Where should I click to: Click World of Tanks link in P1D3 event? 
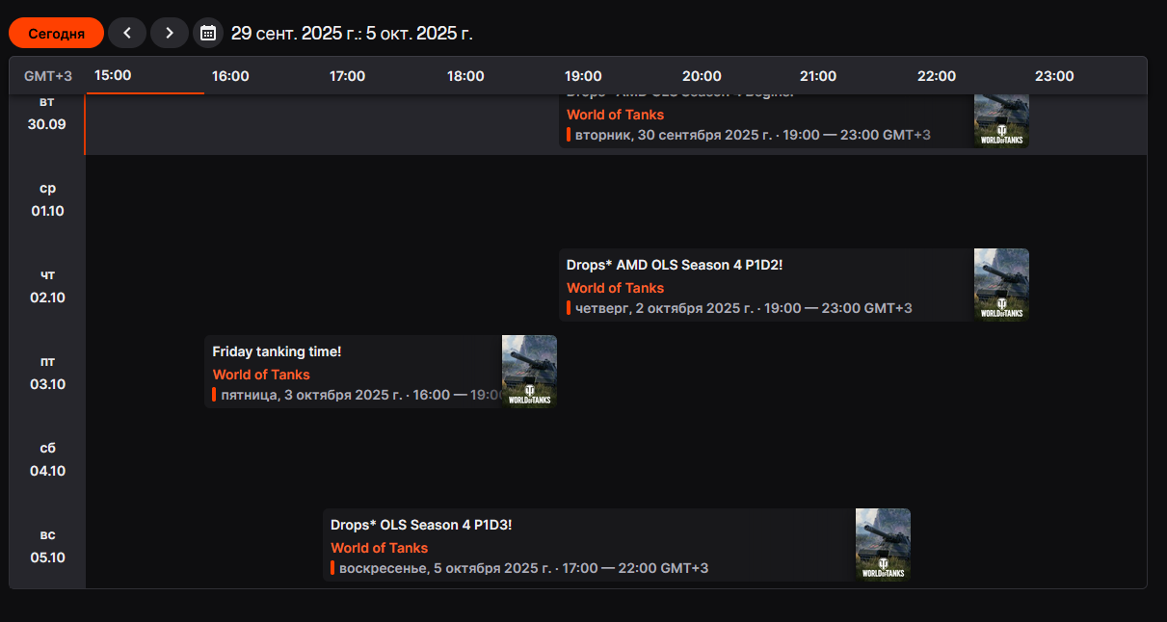tap(379, 548)
